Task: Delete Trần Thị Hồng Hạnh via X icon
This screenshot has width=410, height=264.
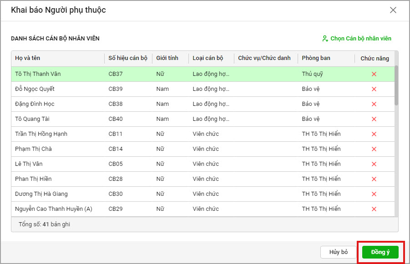Action: coord(374,134)
